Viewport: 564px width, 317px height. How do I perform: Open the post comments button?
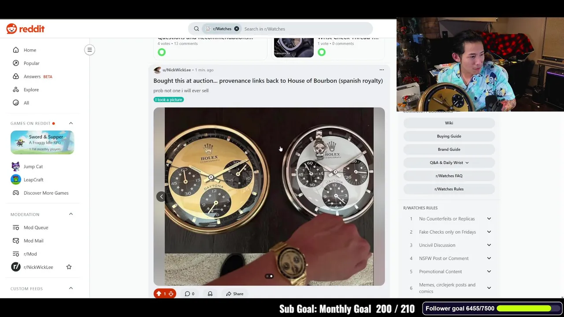189,294
